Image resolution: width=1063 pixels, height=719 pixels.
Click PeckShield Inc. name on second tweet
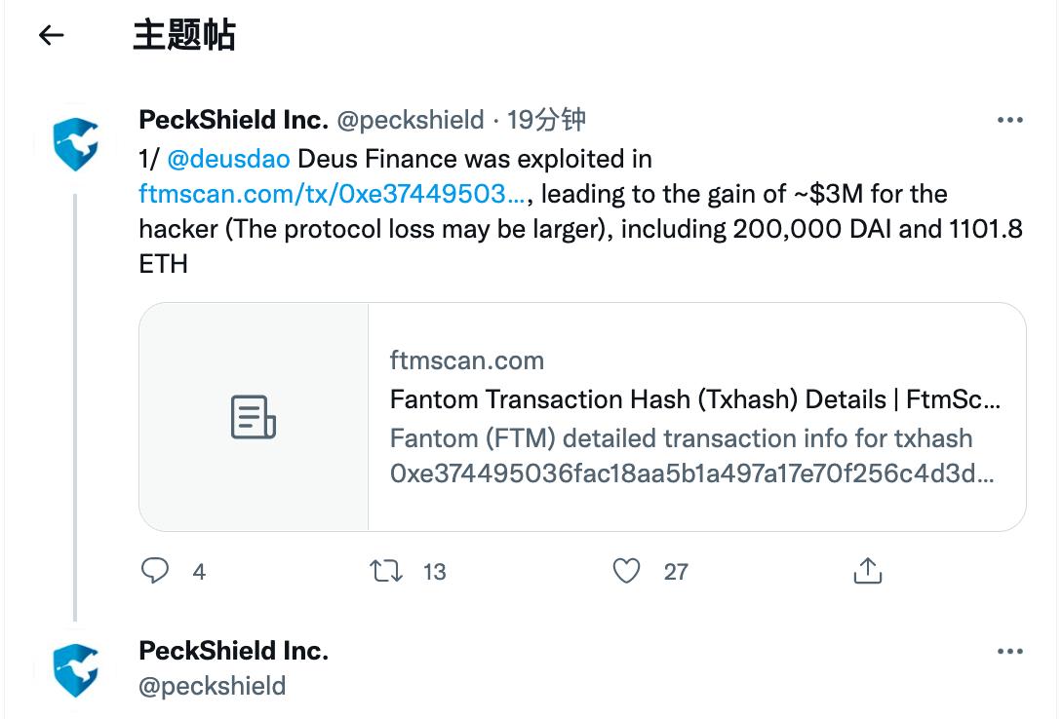coord(233,650)
